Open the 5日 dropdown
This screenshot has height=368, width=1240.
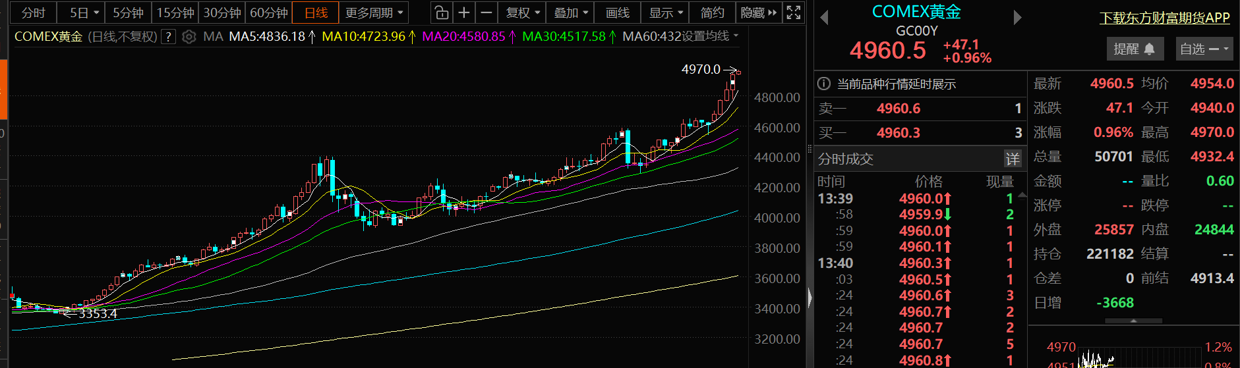(85, 13)
